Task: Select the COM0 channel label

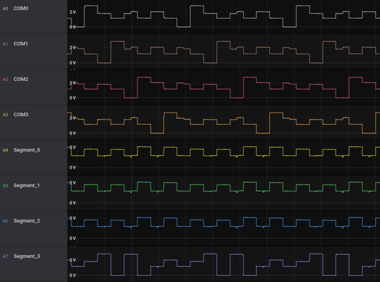Action: pos(21,8)
